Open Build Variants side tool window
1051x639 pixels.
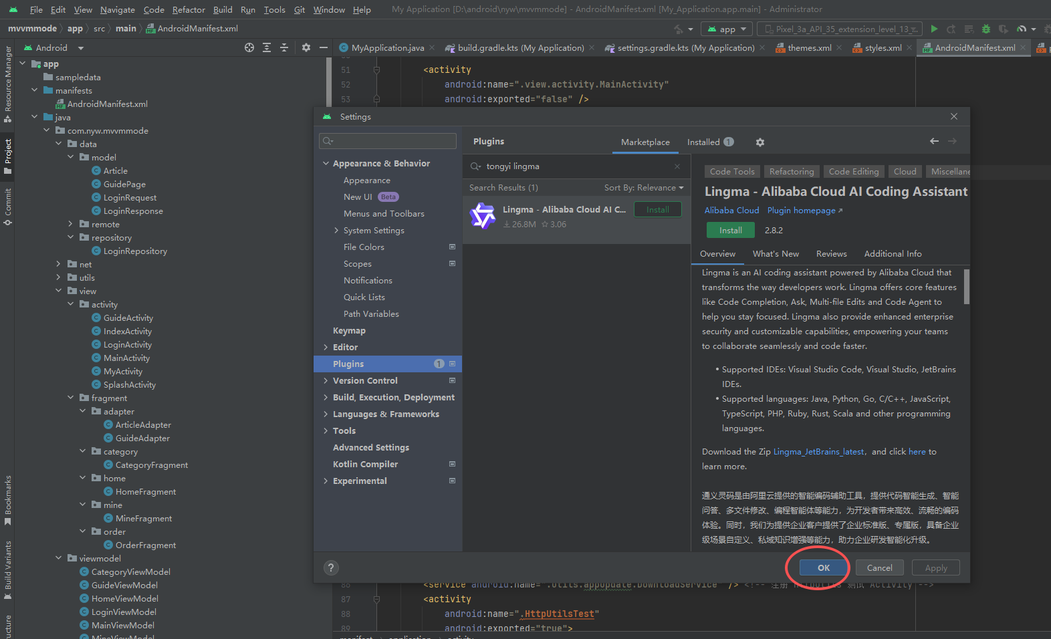click(x=7, y=571)
